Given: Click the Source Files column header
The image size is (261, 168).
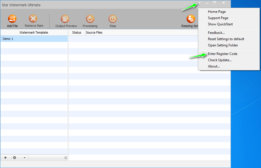Looking at the screenshot, I should tap(94, 32).
